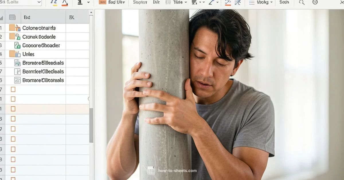
Task: Open the search magnifier icon
Action: coord(302,3)
